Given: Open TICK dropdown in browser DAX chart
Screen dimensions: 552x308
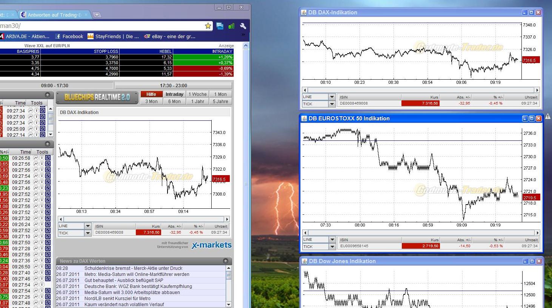Looking at the screenshot, I should [88, 233].
